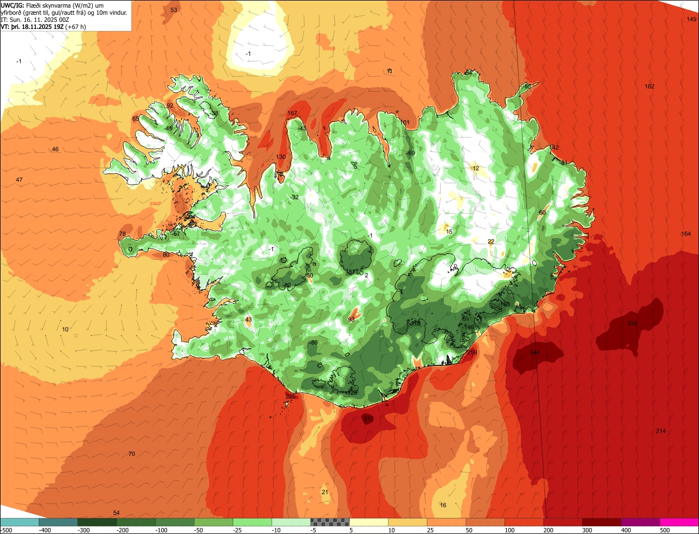The height and width of the screenshot is (534, 699).
Task: Click the 225 value on the south coast
Action: [x=291, y=397]
